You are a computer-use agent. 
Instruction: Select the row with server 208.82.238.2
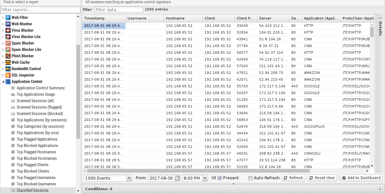(226, 153)
